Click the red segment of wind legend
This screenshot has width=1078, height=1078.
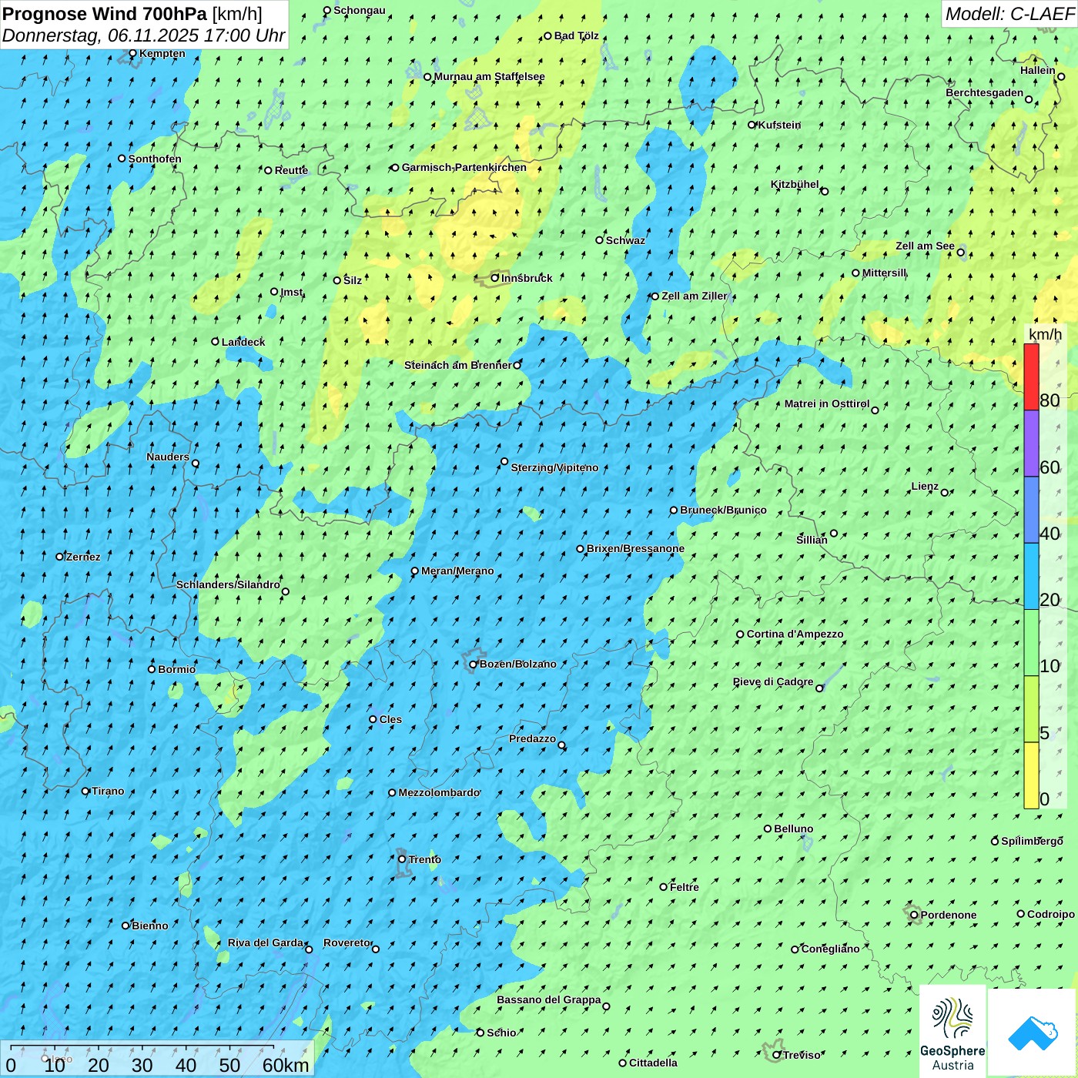1031,377
